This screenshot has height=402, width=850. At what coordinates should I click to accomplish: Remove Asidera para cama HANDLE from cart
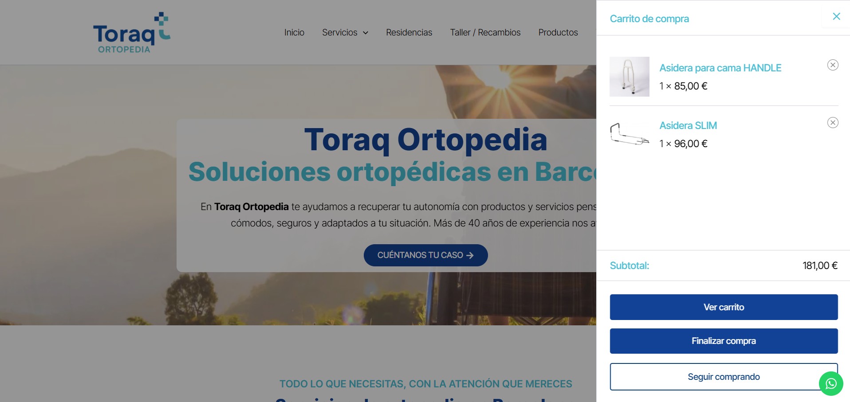click(x=833, y=65)
